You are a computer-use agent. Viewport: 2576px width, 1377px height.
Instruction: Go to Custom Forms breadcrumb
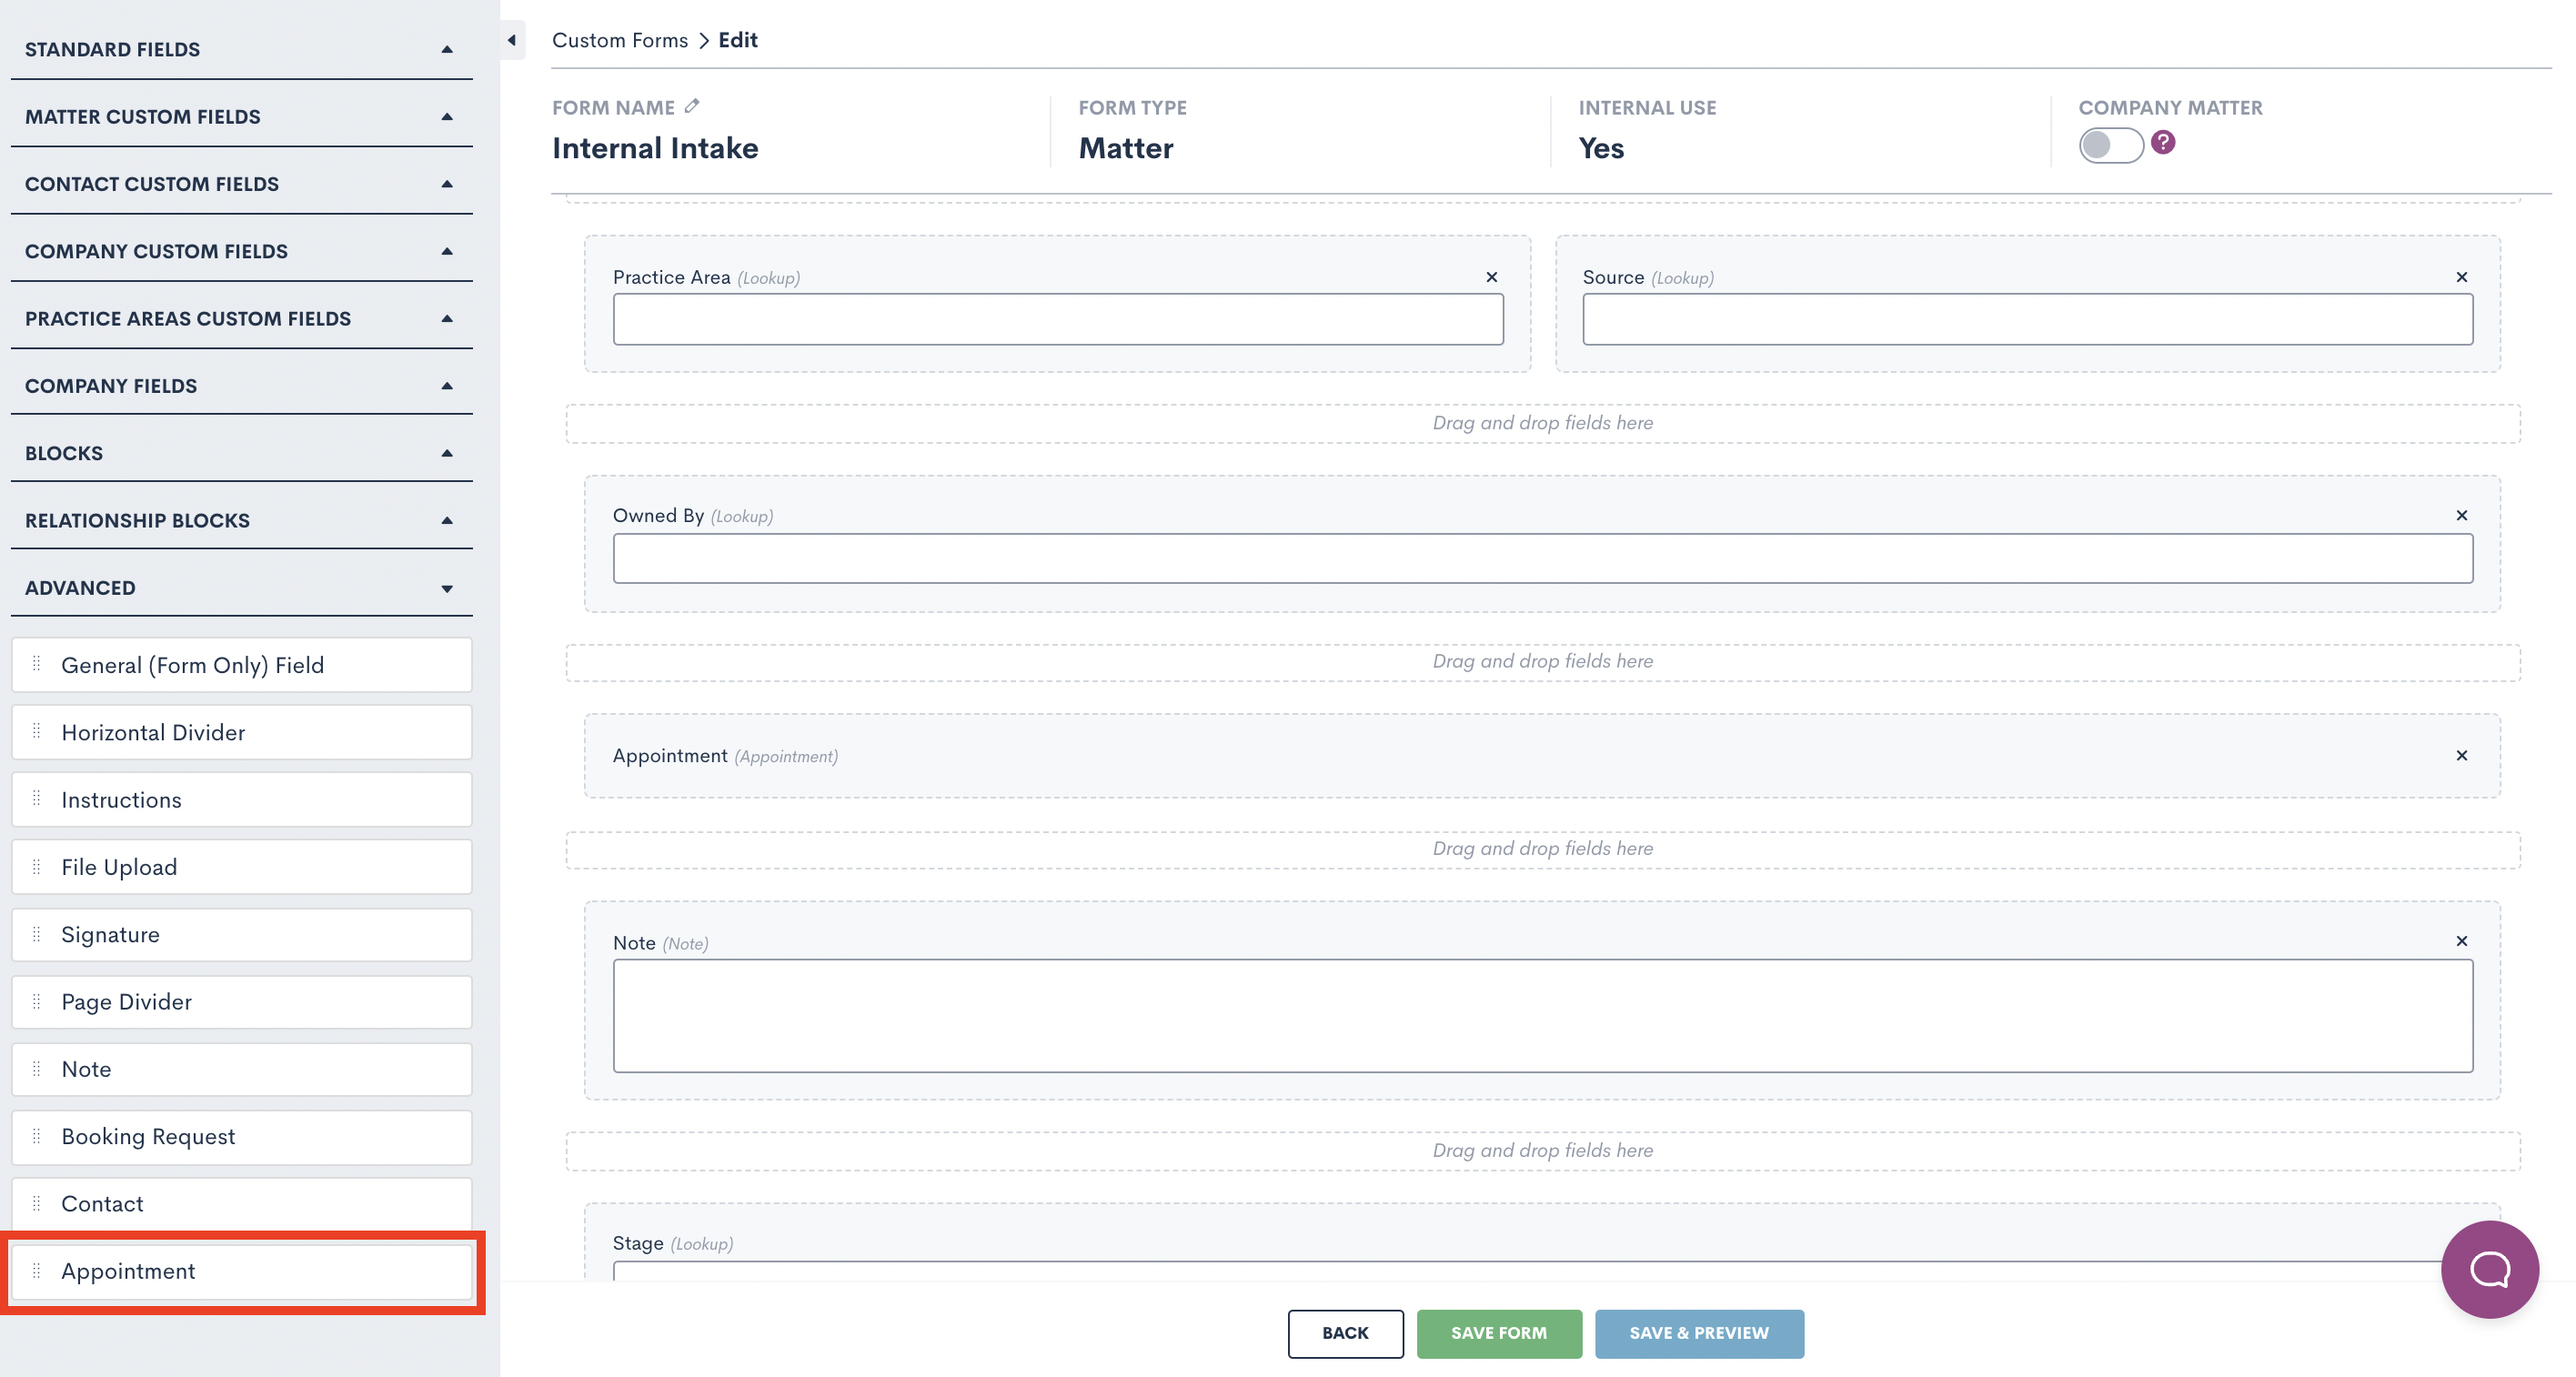coord(620,40)
